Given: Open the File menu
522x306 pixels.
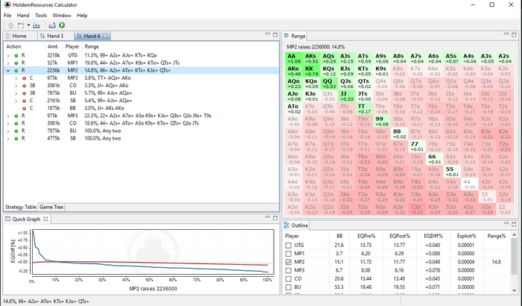Looking at the screenshot, I should tap(7, 16).
